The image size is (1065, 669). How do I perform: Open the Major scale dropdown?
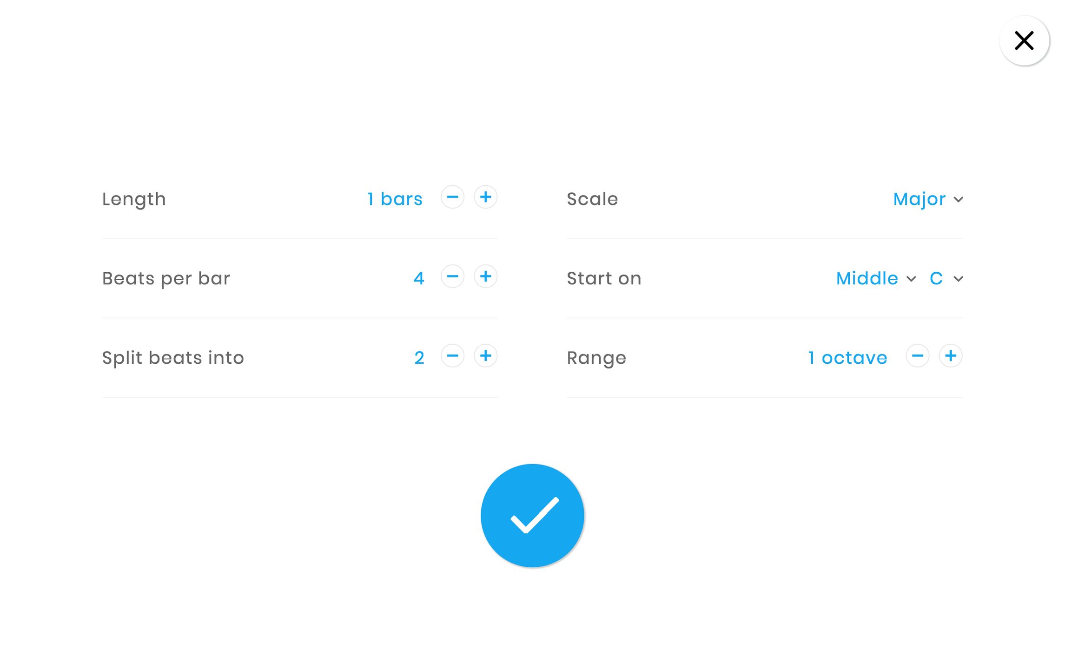tap(919, 199)
